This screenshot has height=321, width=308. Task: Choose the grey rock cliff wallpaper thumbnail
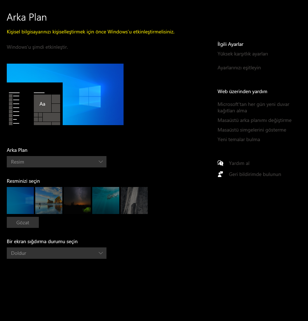tap(134, 200)
